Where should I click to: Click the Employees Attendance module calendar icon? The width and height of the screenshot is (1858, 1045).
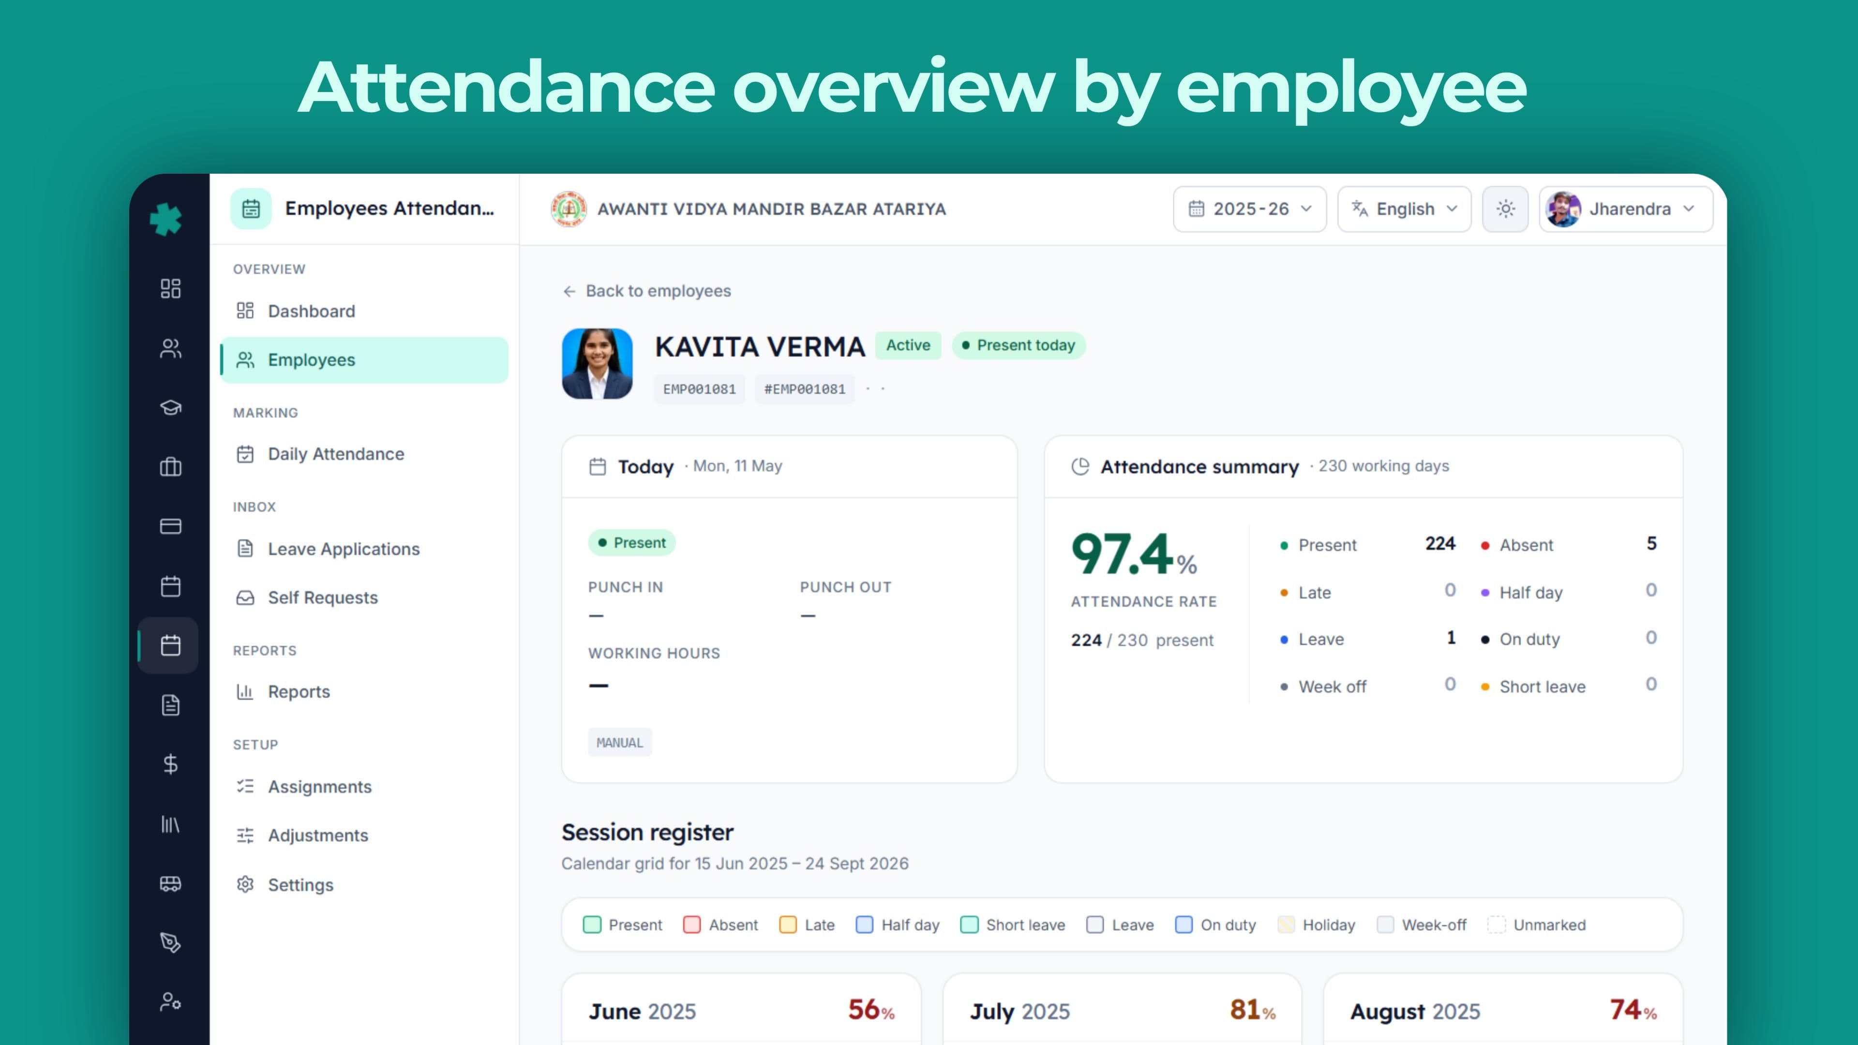pos(251,209)
